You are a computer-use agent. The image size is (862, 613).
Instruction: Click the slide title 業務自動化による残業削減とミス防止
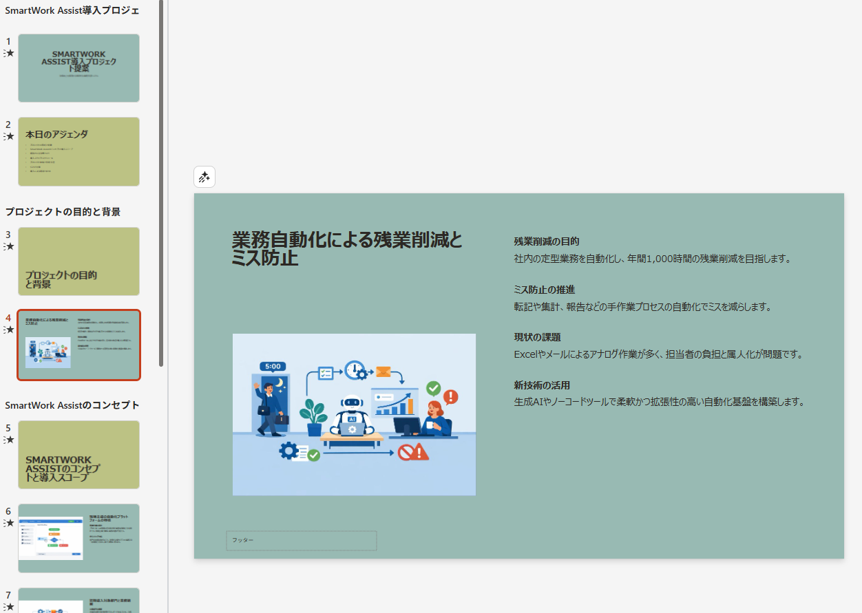click(347, 249)
